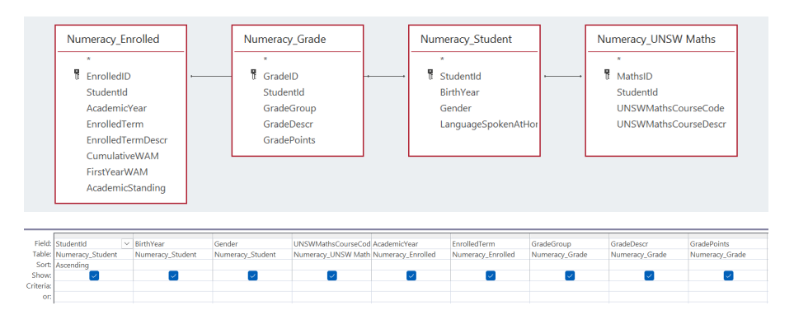Click the Ascending sort cell for StudentId

[92, 265]
